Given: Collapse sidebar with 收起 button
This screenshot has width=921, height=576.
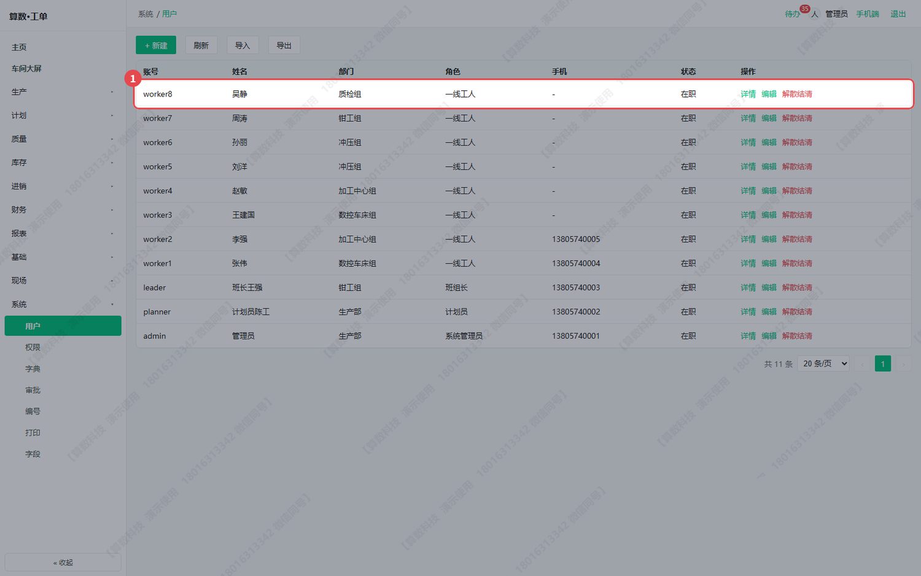Looking at the screenshot, I should (x=63, y=562).
